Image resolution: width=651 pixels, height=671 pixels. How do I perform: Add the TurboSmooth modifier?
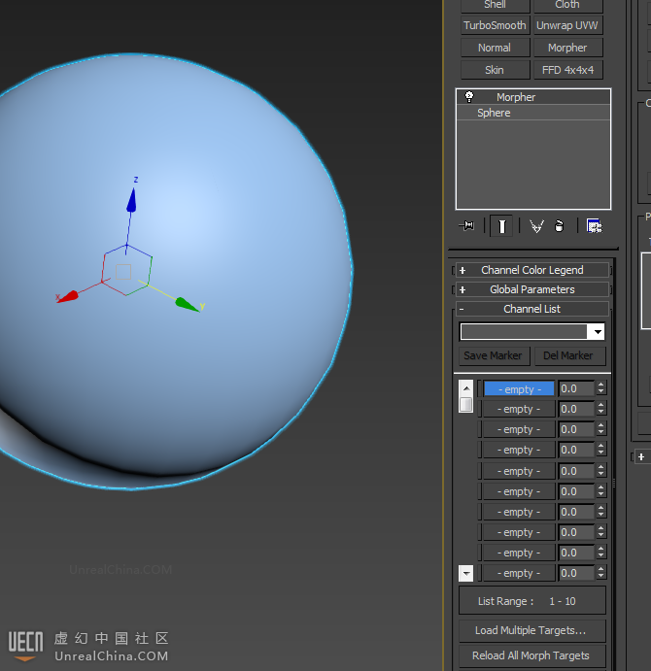click(x=496, y=25)
